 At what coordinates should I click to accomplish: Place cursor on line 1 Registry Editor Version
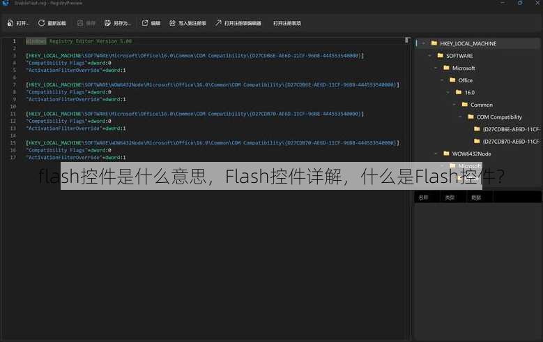tap(79, 41)
